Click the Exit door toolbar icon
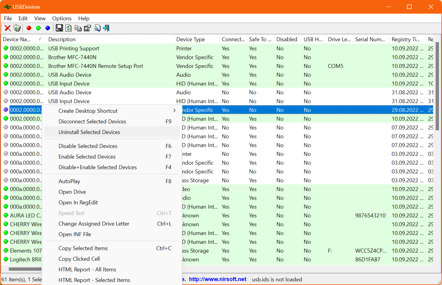 tap(106, 28)
